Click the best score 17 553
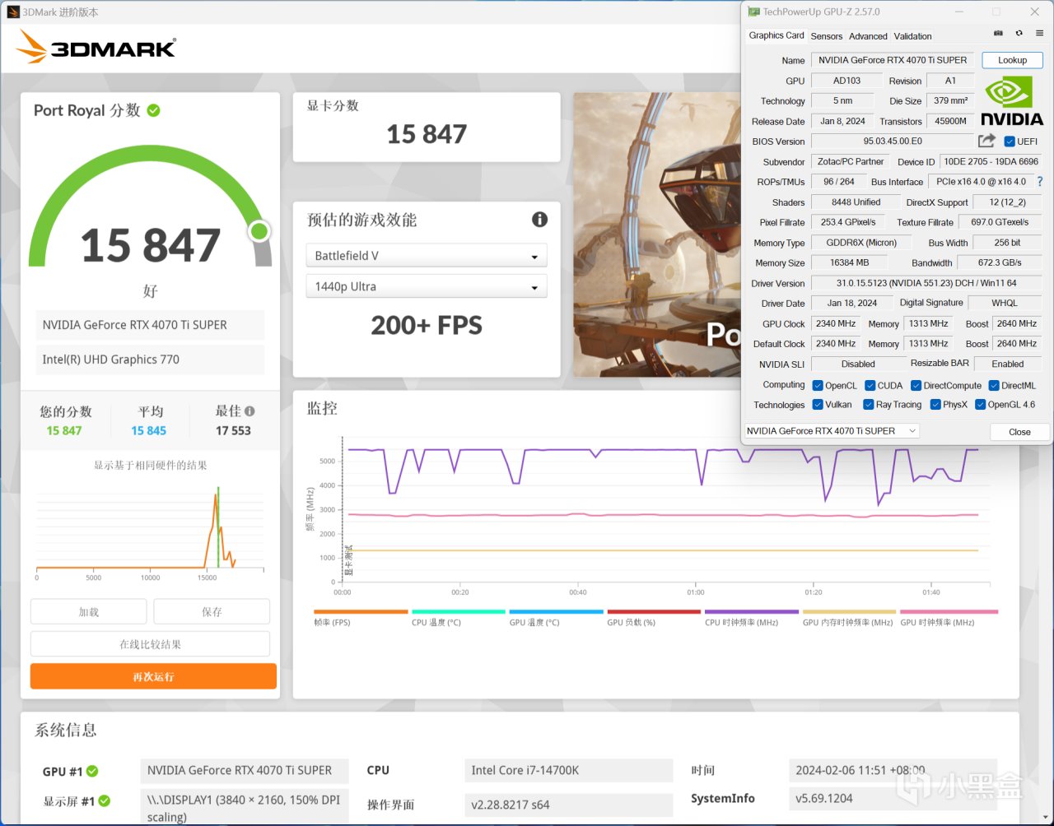This screenshot has width=1054, height=826. [233, 431]
